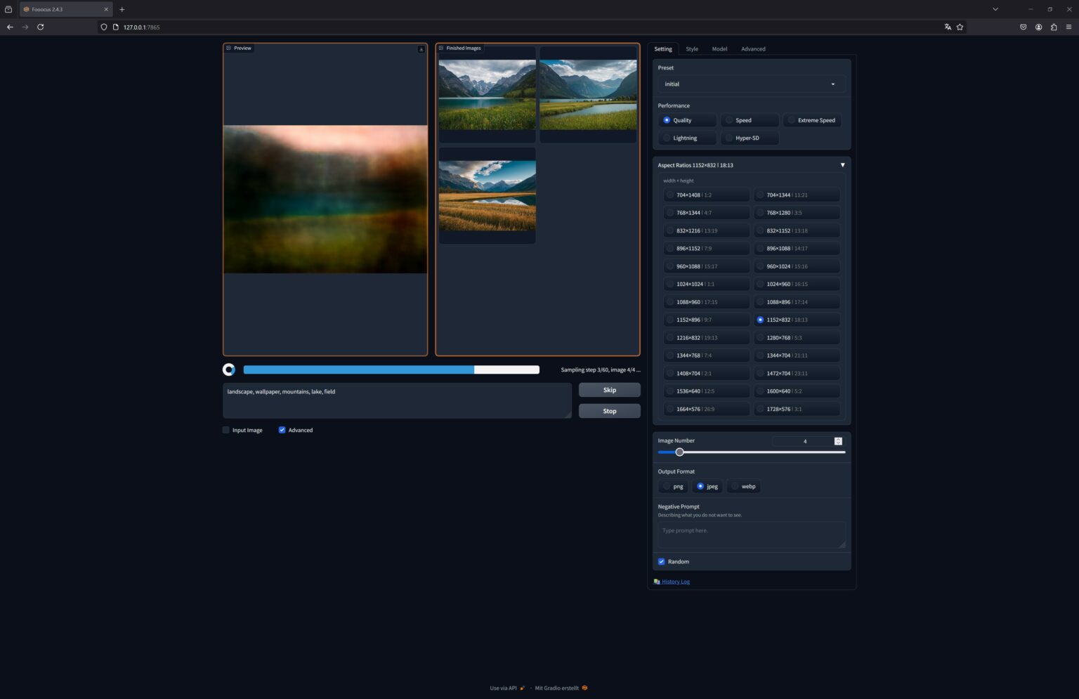Image resolution: width=1079 pixels, height=699 pixels.
Task: Click the translate page icon in address bar
Action: (948, 27)
